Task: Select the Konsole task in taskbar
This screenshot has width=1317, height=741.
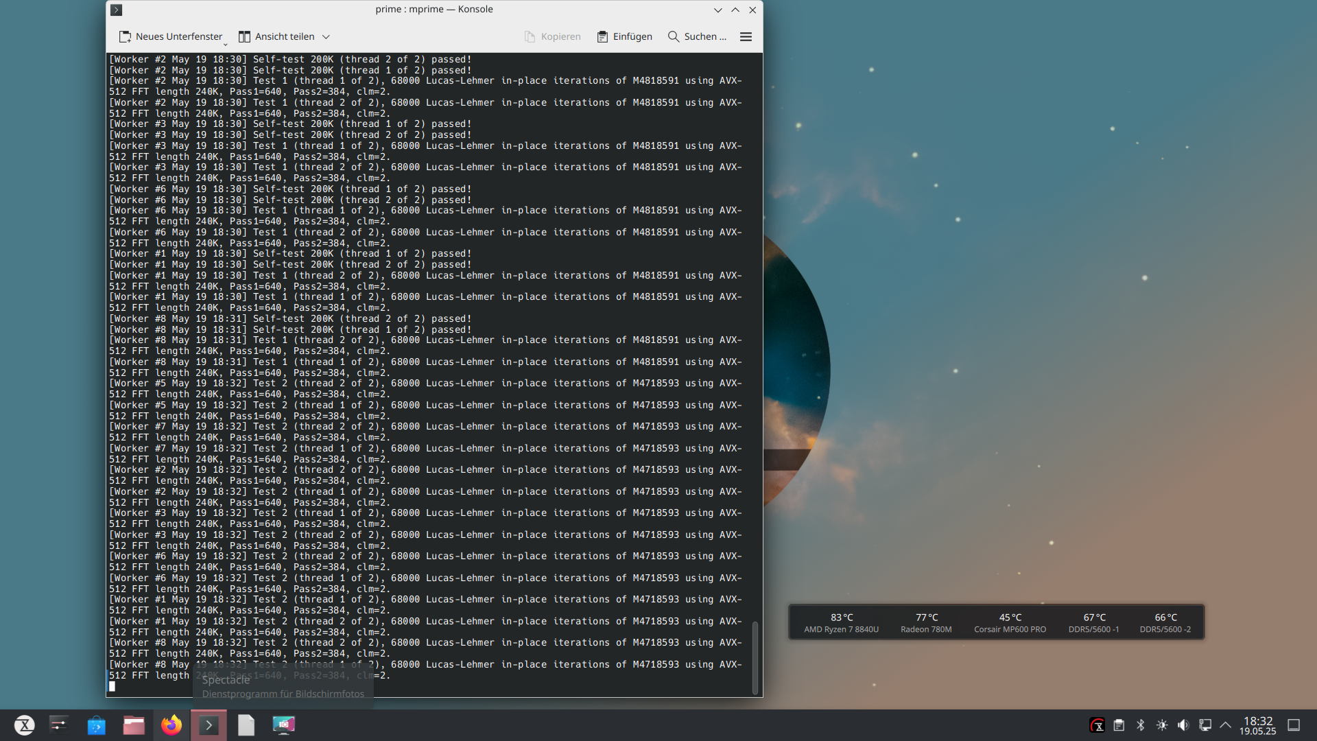Action: pyautogui.click(x=209, y=725)
